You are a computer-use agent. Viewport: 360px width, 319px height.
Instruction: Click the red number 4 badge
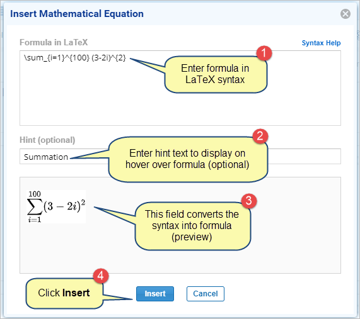pos(101,276)
